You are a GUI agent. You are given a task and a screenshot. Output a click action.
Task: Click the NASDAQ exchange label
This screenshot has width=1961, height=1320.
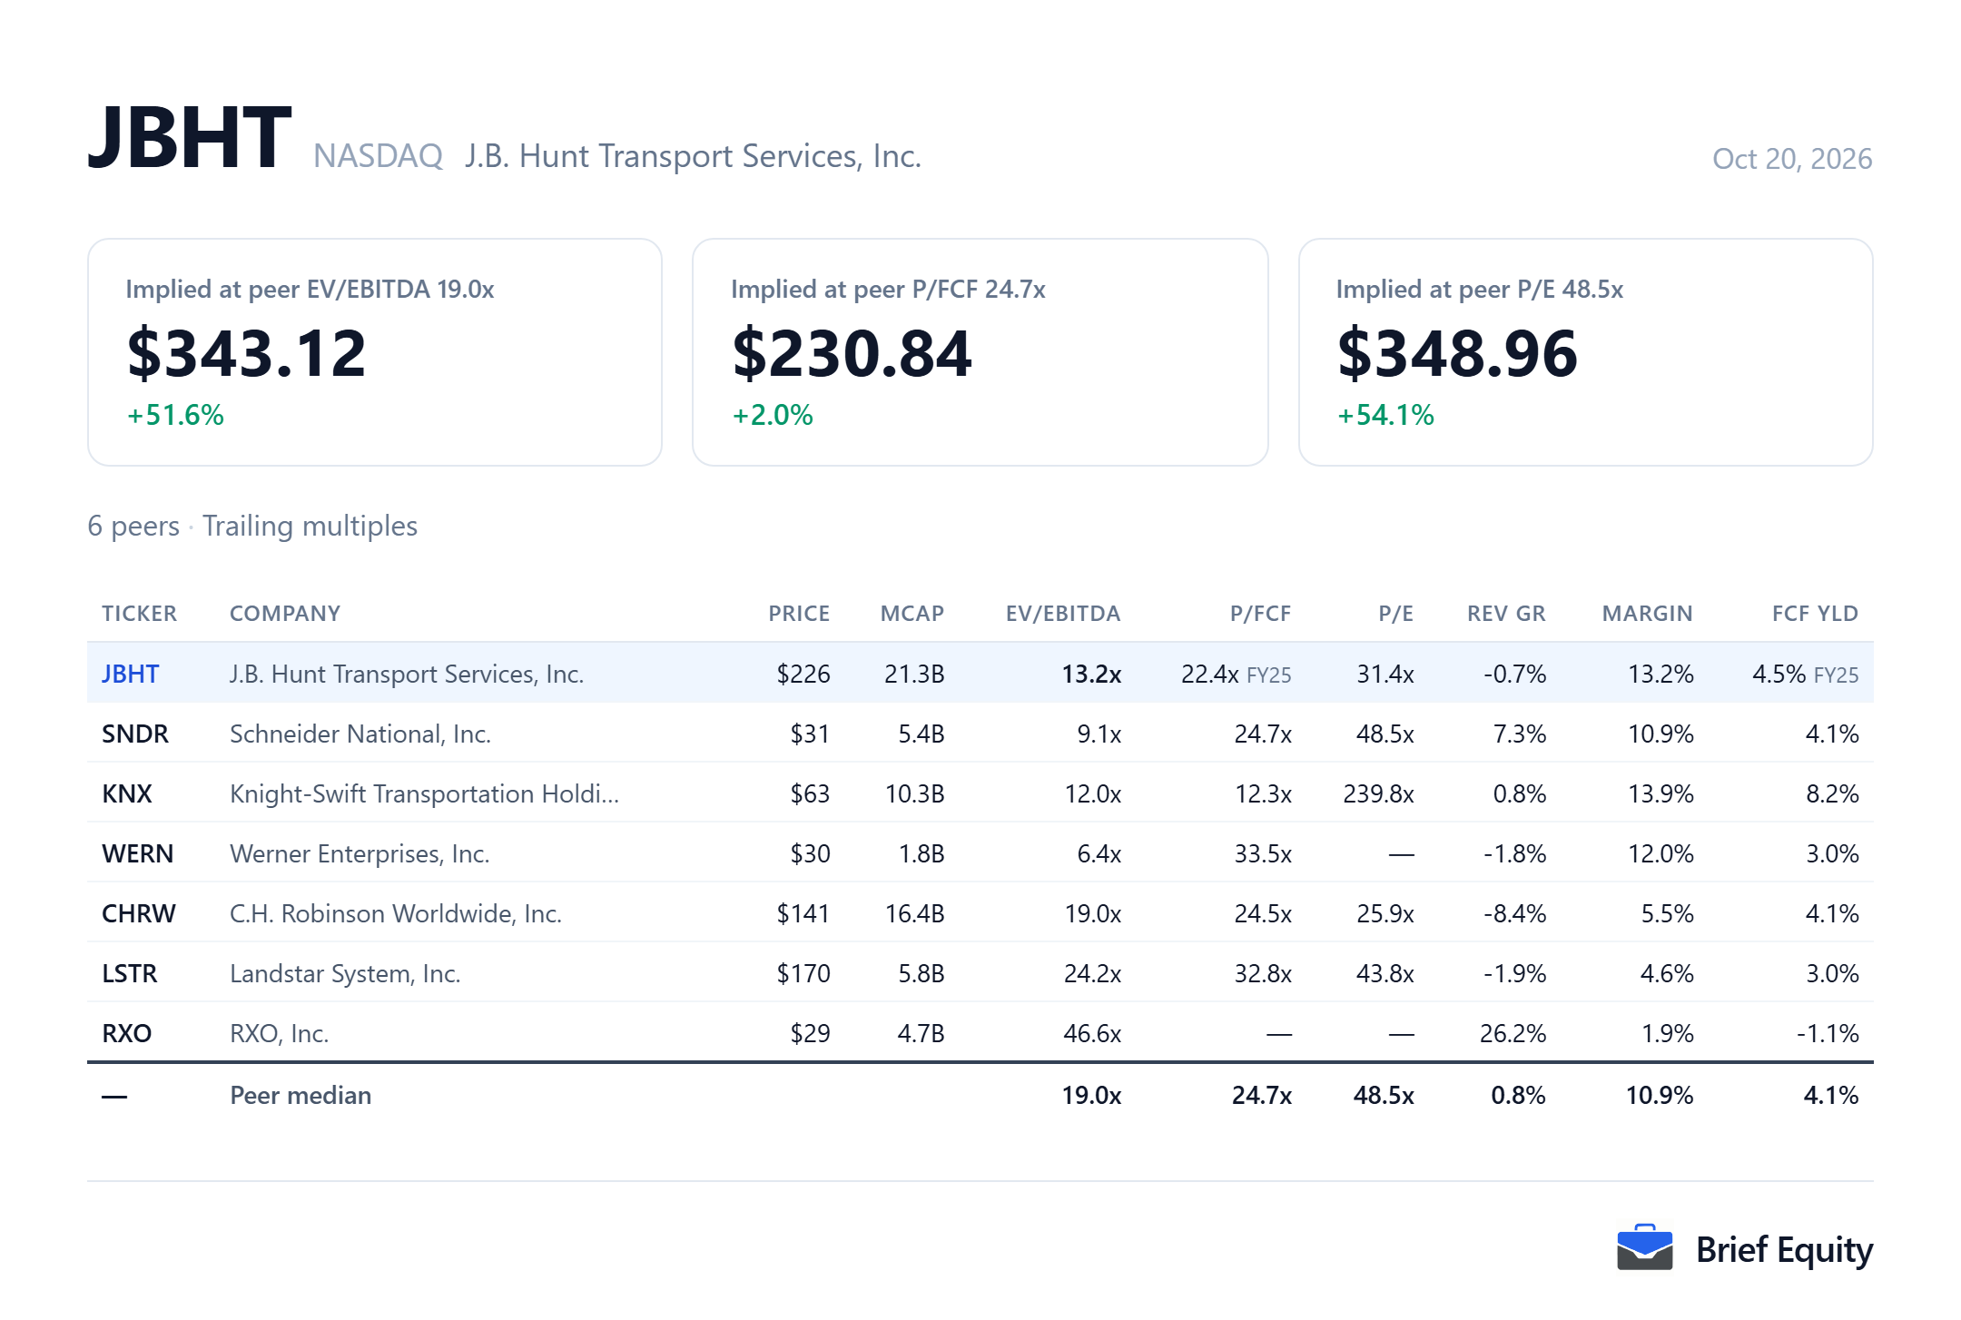(378, 156)
